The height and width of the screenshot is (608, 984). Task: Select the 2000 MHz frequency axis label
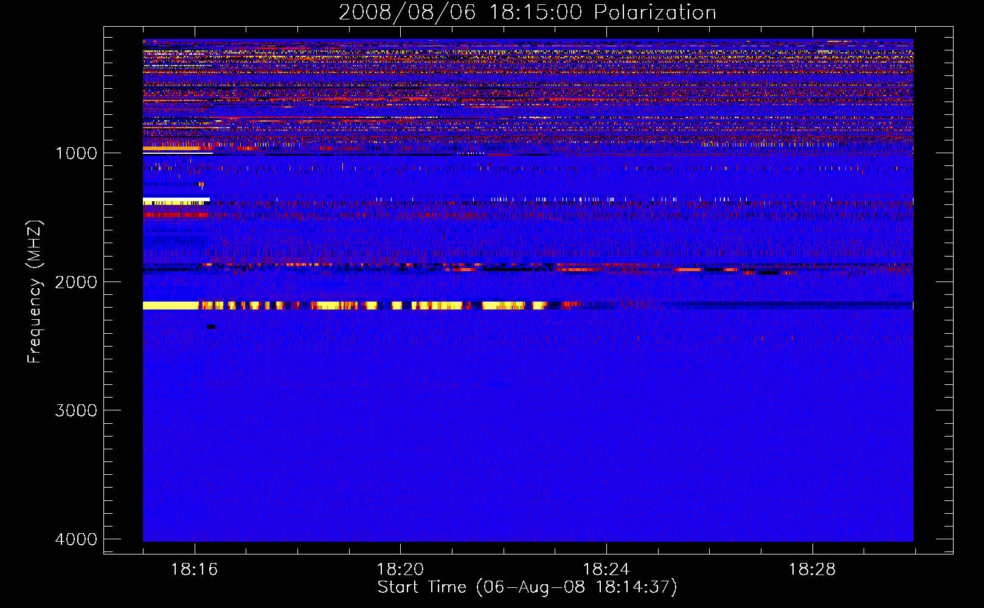click(76, 282)
